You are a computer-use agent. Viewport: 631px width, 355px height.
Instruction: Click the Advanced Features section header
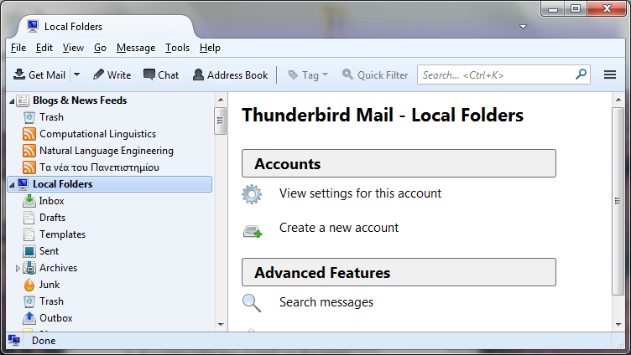tap(399, 272)
